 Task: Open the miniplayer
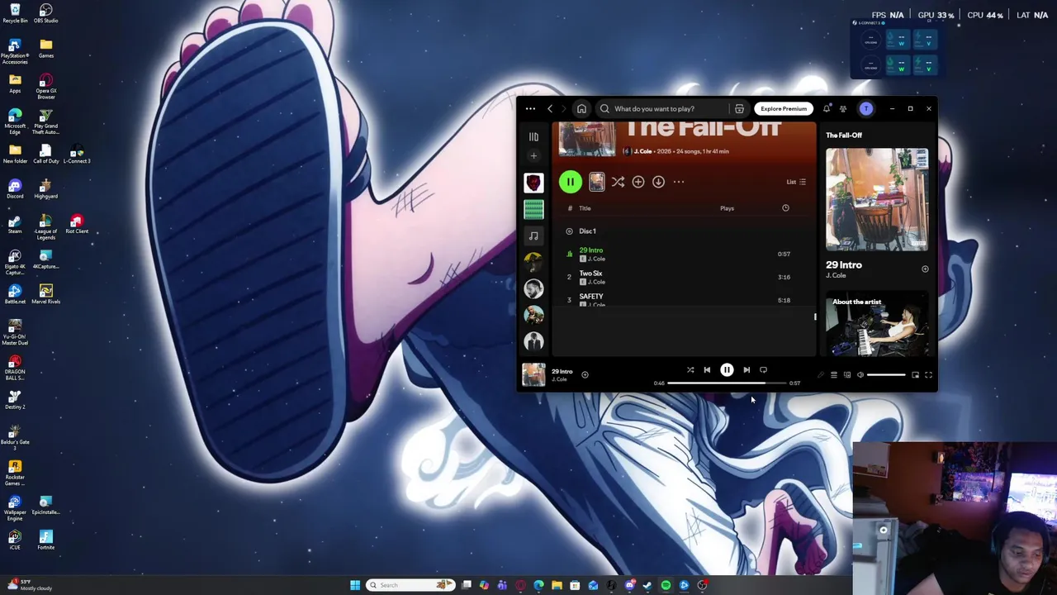(x=915, y=375)
